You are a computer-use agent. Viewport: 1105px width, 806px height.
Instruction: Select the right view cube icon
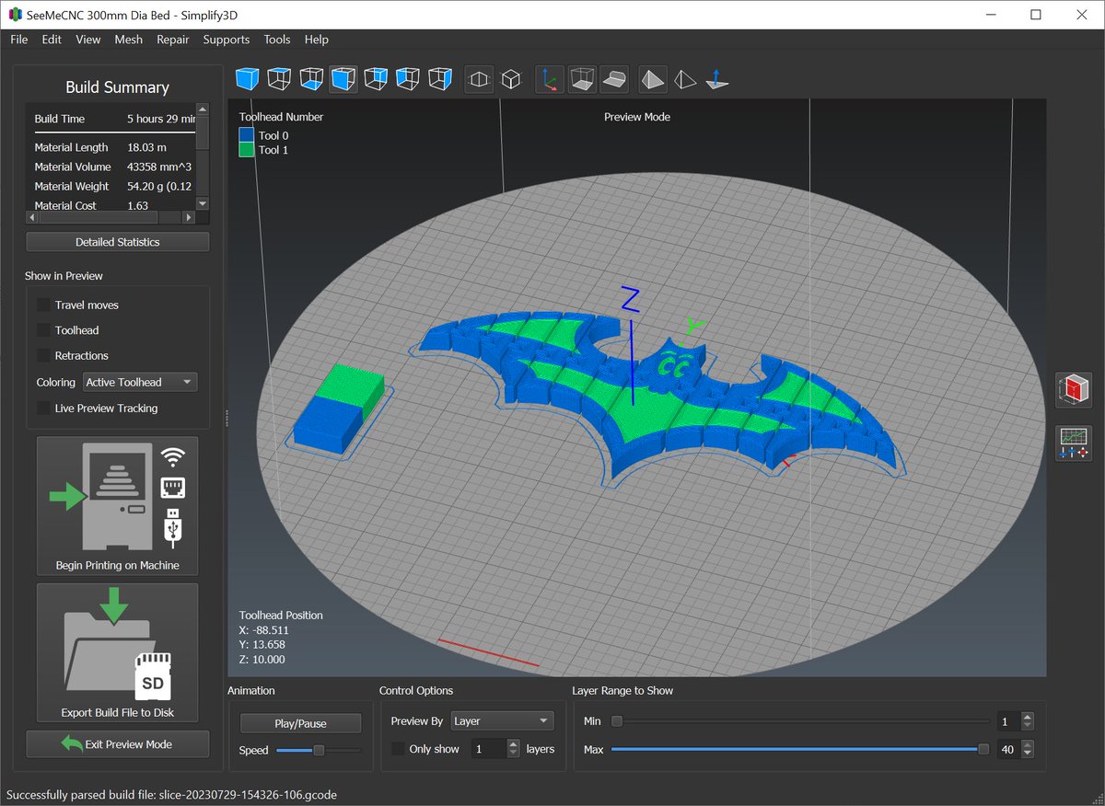pyautogui.click(x=439, y=79)
